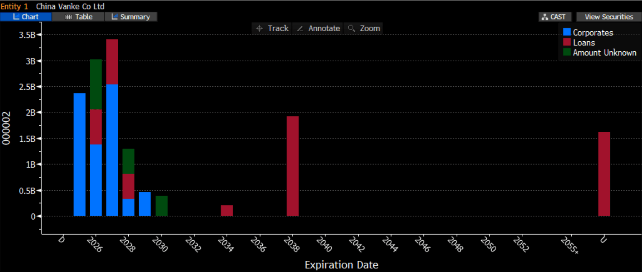
Task: Click the China Vanke Co Ltd name
Action: click(70, 6)
